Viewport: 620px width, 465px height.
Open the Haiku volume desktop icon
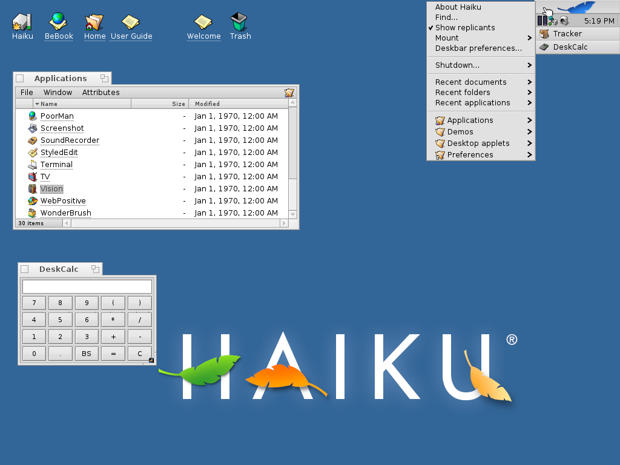[x=22, y=22]
